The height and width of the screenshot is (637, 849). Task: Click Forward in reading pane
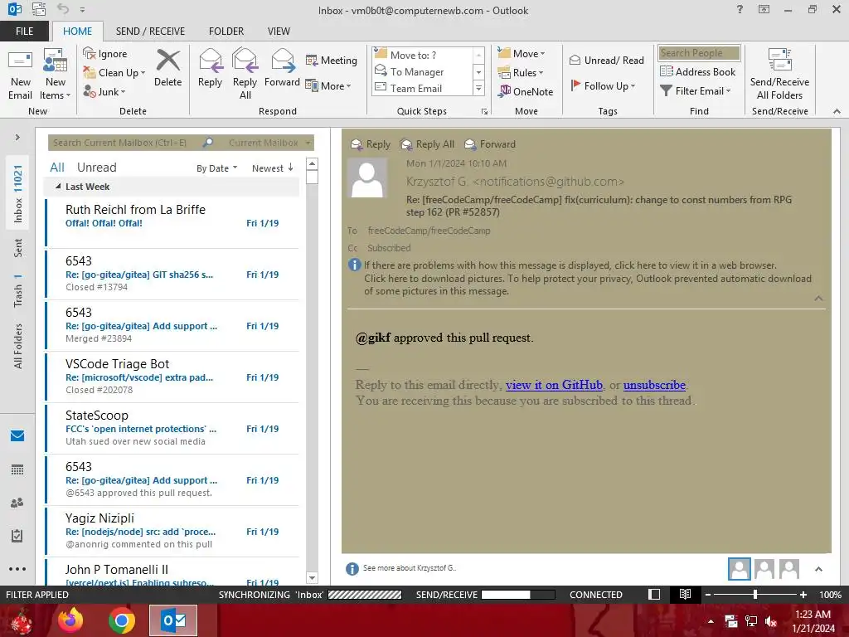(490, 144)
